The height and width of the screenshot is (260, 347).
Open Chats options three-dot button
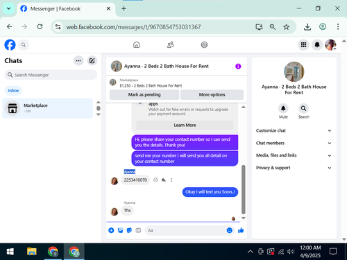pyautogui.click(x=78, y=61)
